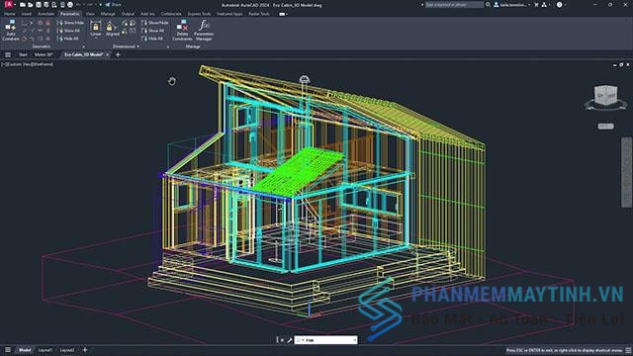The image size is (633, 356).
Task: Click the keyword or phrase search box
Action: pyautogui.click(x=454, y=5)
